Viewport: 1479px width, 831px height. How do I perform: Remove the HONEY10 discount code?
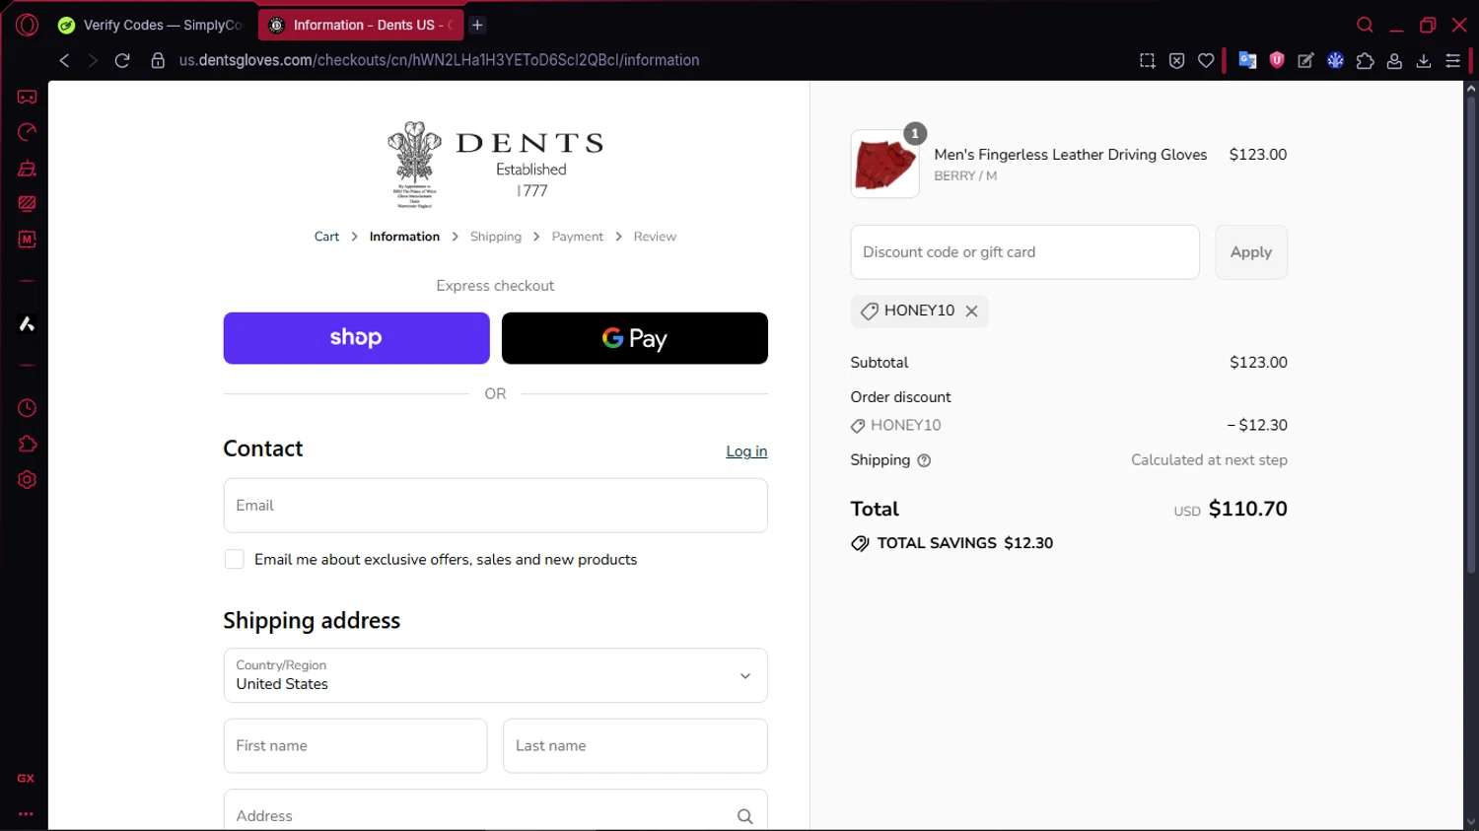pyautogui.click(x=971, y=311)
